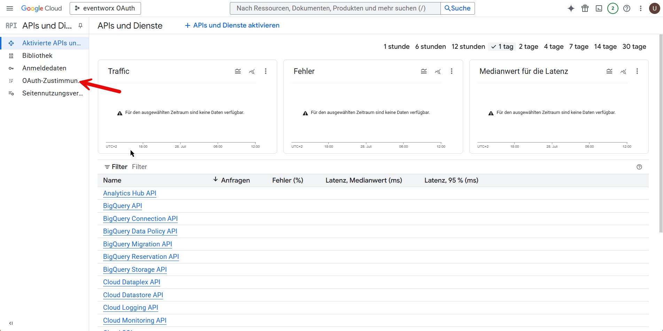The height and width of the screenshot is (331, 663).
Task: Open the Gemini AI assistant sparkle icon
Action: pos(571,8)
